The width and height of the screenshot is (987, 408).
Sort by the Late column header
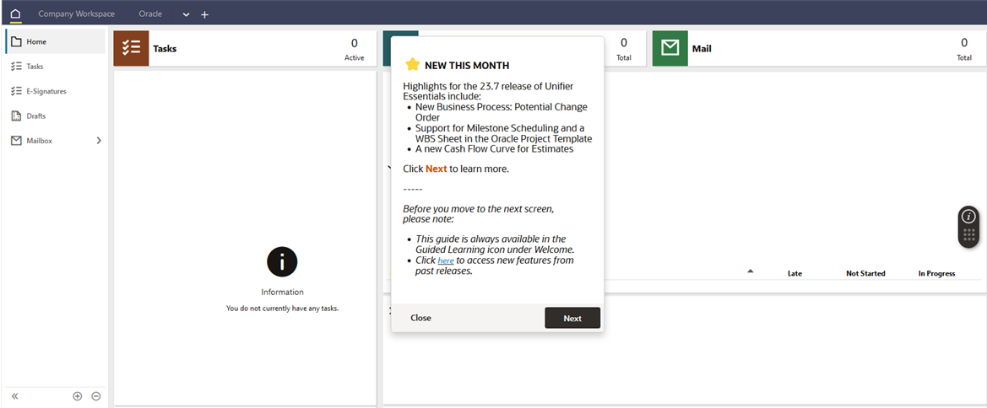[x=794, y=273]
